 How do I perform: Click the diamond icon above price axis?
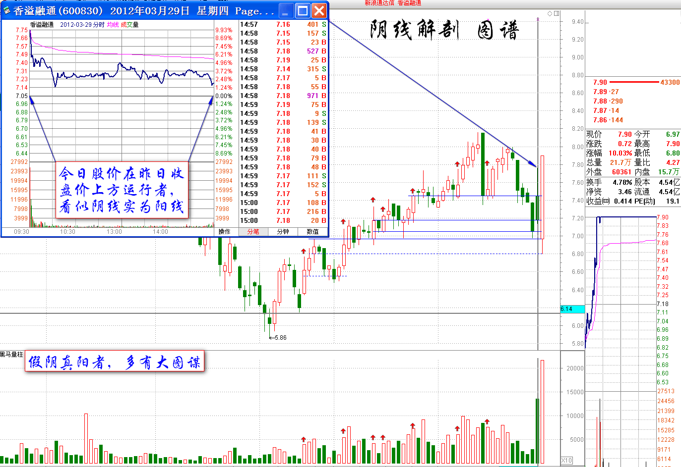[550, 13]
